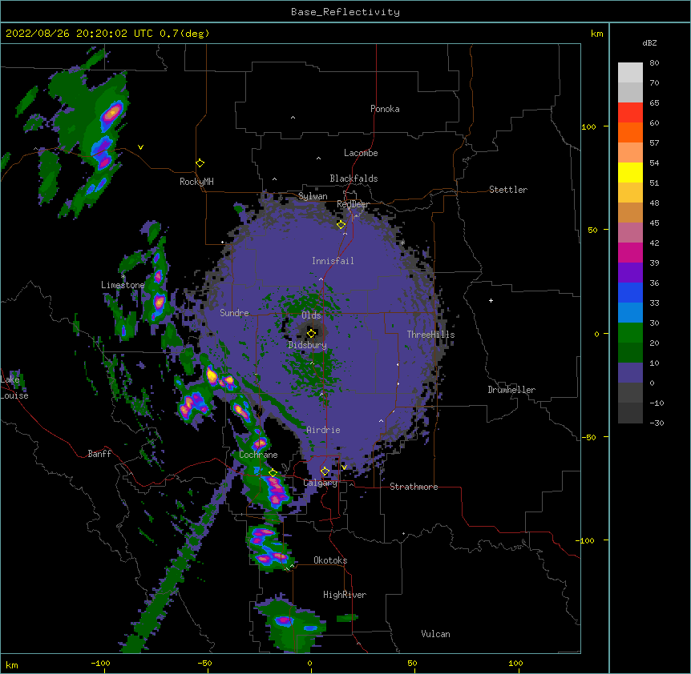691x674 pixels.
Task: Click the white asterisk marker northeast of Innisfail
Action: coord(402,243)
